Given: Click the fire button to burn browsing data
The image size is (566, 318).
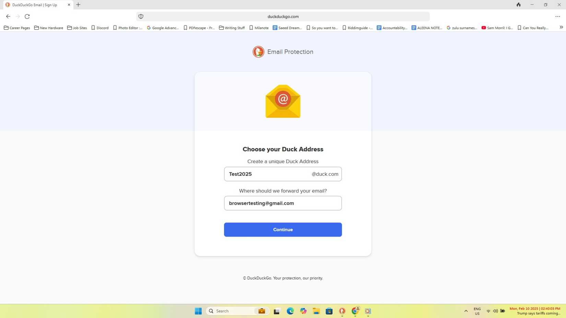Looking at the screenshot, I should point(518,5).
